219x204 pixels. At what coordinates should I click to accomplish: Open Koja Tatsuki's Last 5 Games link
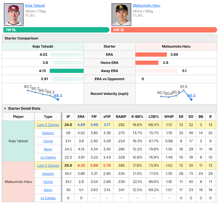pyautogui.click(x=48, y=125)
